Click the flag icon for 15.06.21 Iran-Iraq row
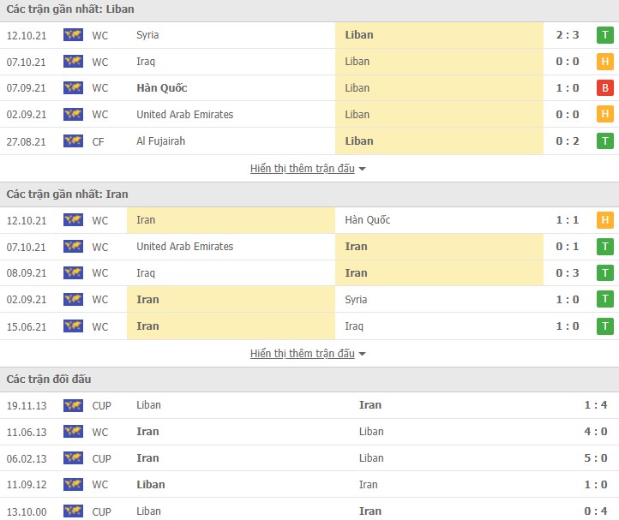The height and width of the screenshot is (520, 619). pos(73,326)
